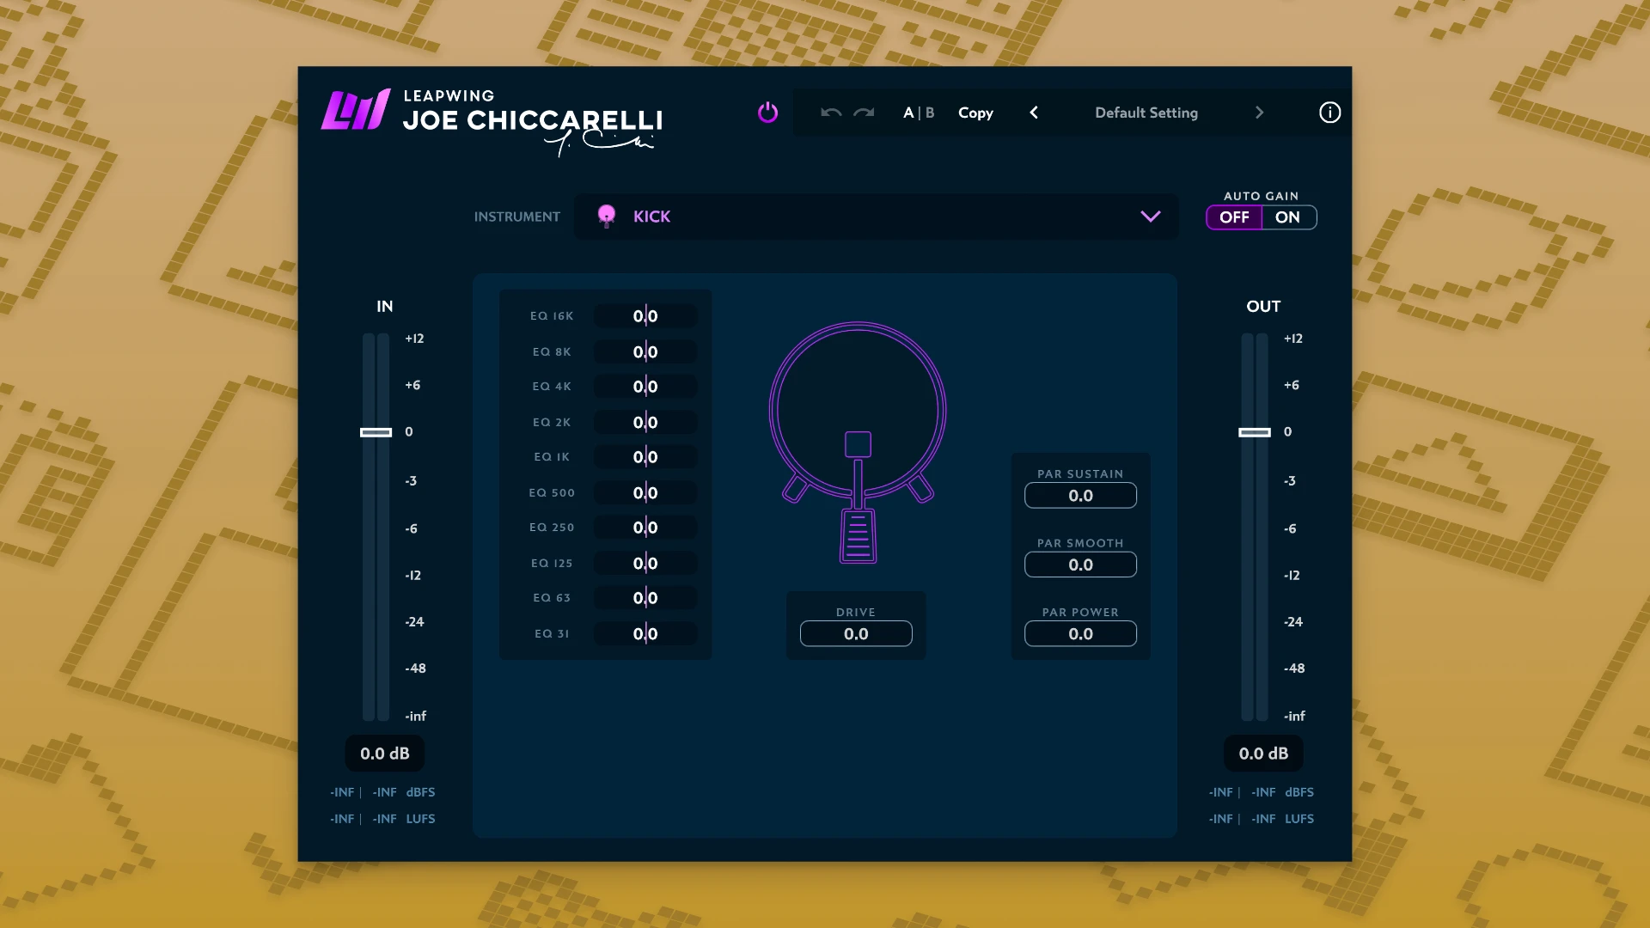Load the next preset arrow
Image resolution: width=1650 pixels, height=928 pixels.
pyautogui.click(x=1259, y=113)
